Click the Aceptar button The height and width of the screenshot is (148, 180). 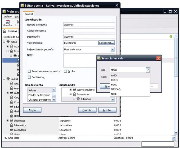(107, 110)
